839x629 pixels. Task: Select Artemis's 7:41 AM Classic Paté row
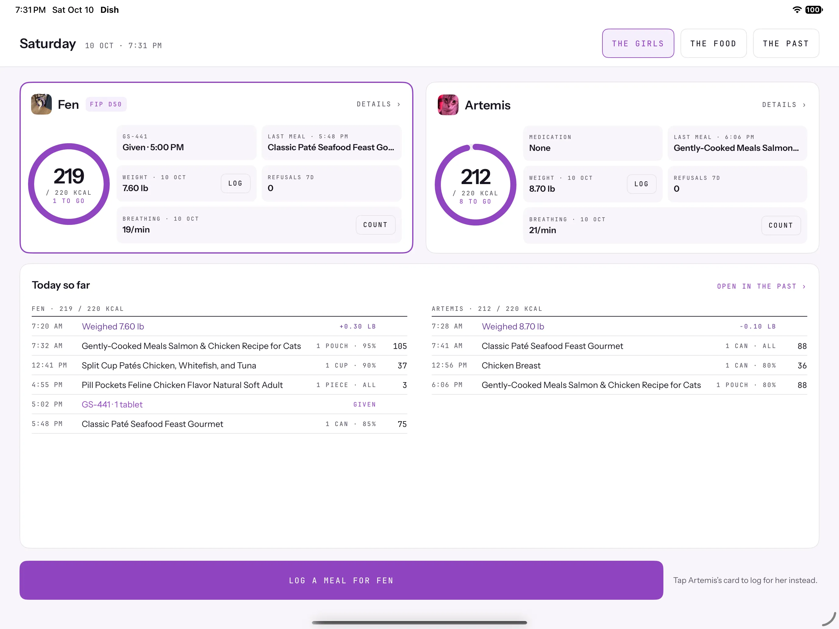[x=619, y=346]
